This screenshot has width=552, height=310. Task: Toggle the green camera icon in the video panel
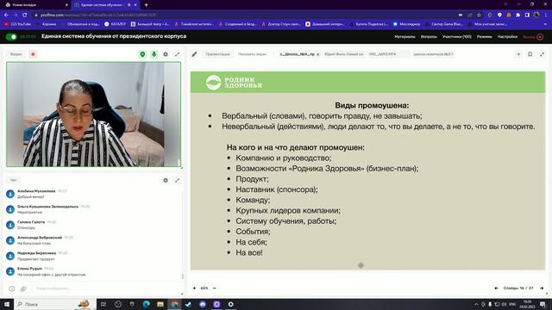pyautogui.click(x=142, y=54)
